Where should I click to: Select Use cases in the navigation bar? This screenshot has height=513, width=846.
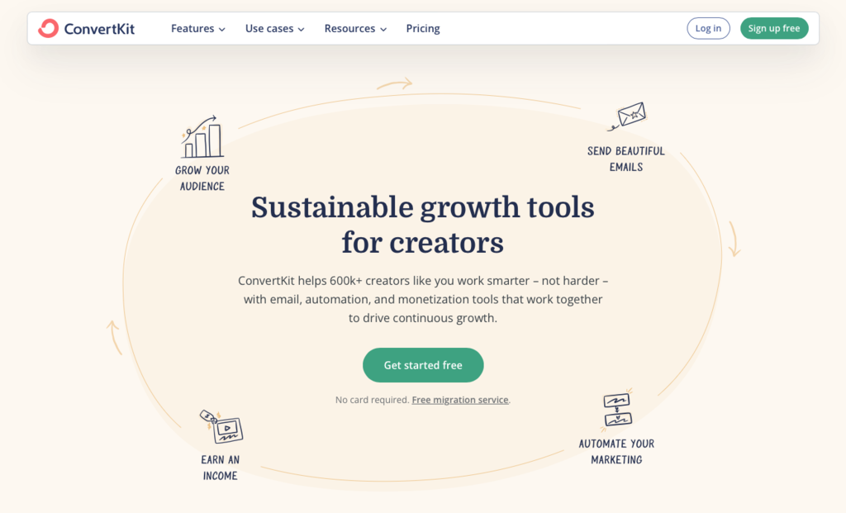pos(269,28)
